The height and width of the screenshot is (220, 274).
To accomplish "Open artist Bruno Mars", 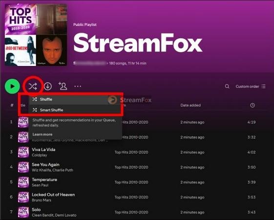I will click(42, 200).
